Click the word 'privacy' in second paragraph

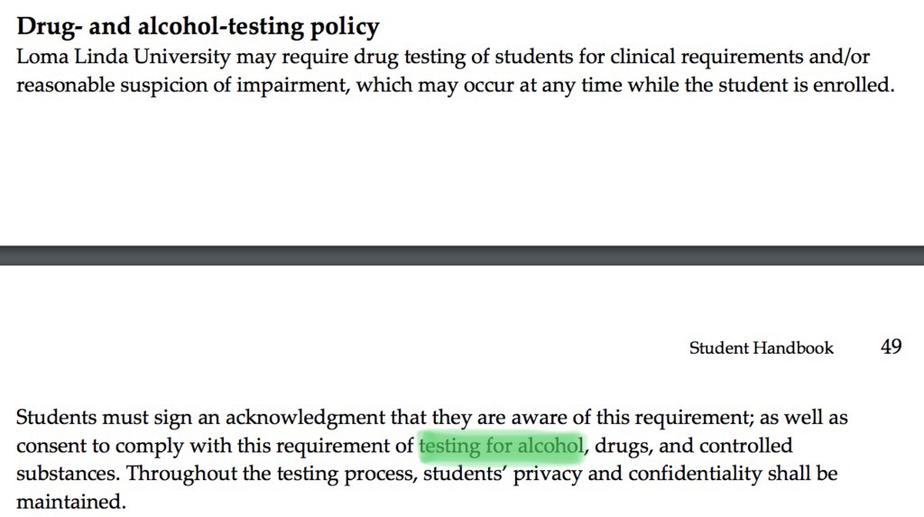(546, 475)
